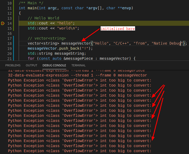The image size is (189, 154).
Task: Click line number 13 in the gutter
Action: point(10,18)
